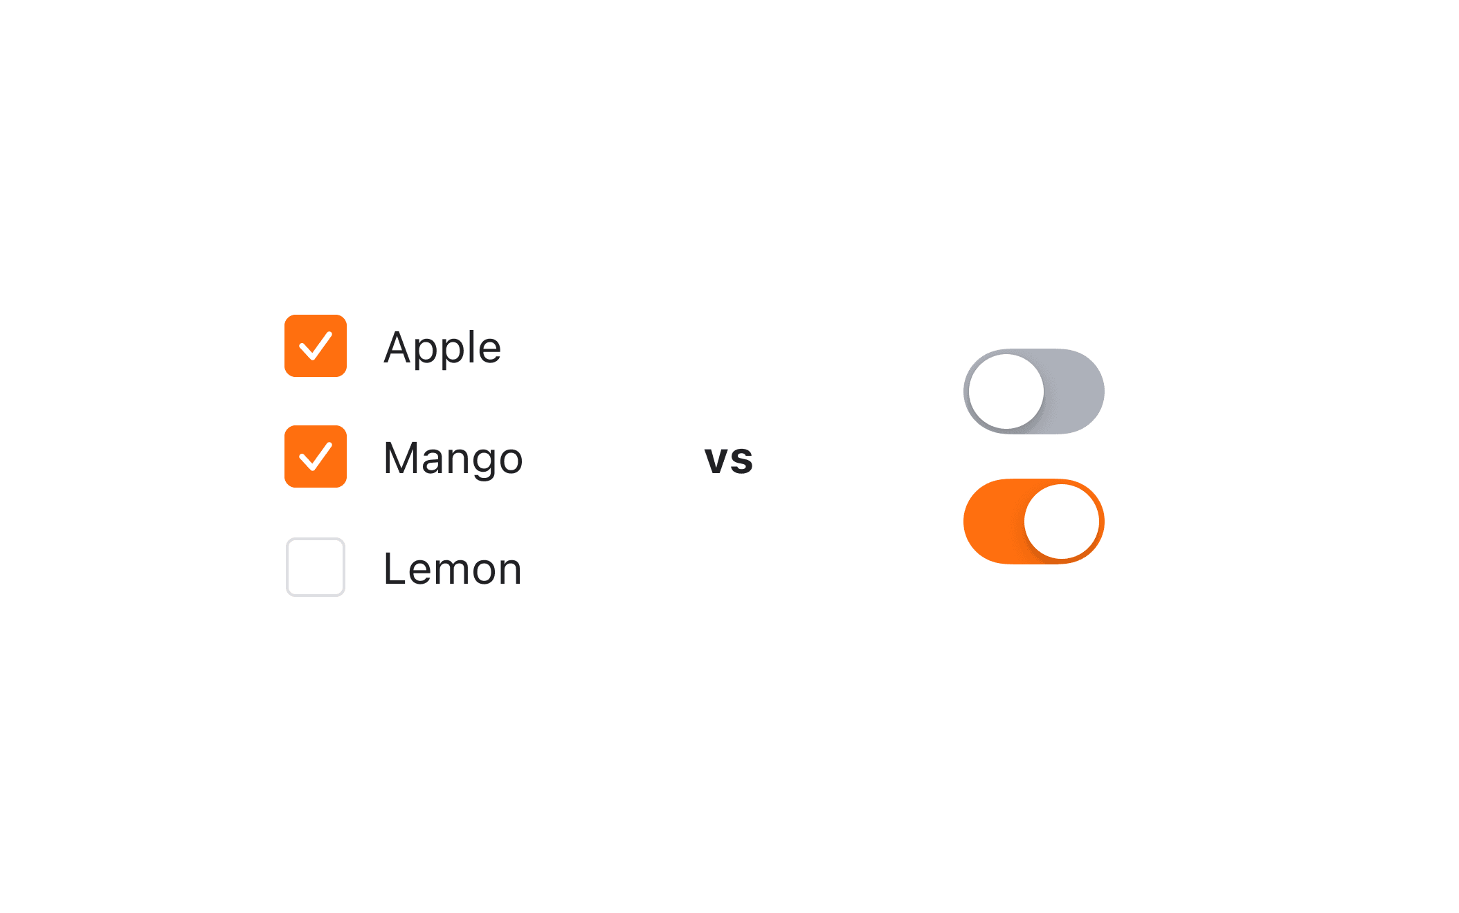Click the orange square next to Apple
The image size is (1459, 913).
pyautogui.click(x=316, y=346)
